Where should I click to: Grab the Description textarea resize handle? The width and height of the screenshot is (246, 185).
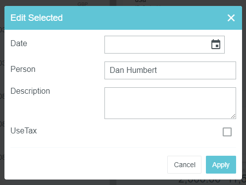[233, 116]
